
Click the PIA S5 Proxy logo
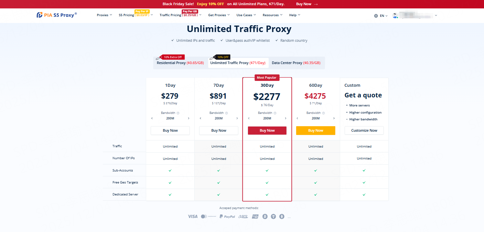(57, 15)
